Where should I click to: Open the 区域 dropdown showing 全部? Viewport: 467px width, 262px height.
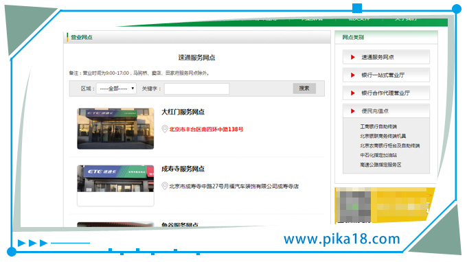[x=117, y=88]
